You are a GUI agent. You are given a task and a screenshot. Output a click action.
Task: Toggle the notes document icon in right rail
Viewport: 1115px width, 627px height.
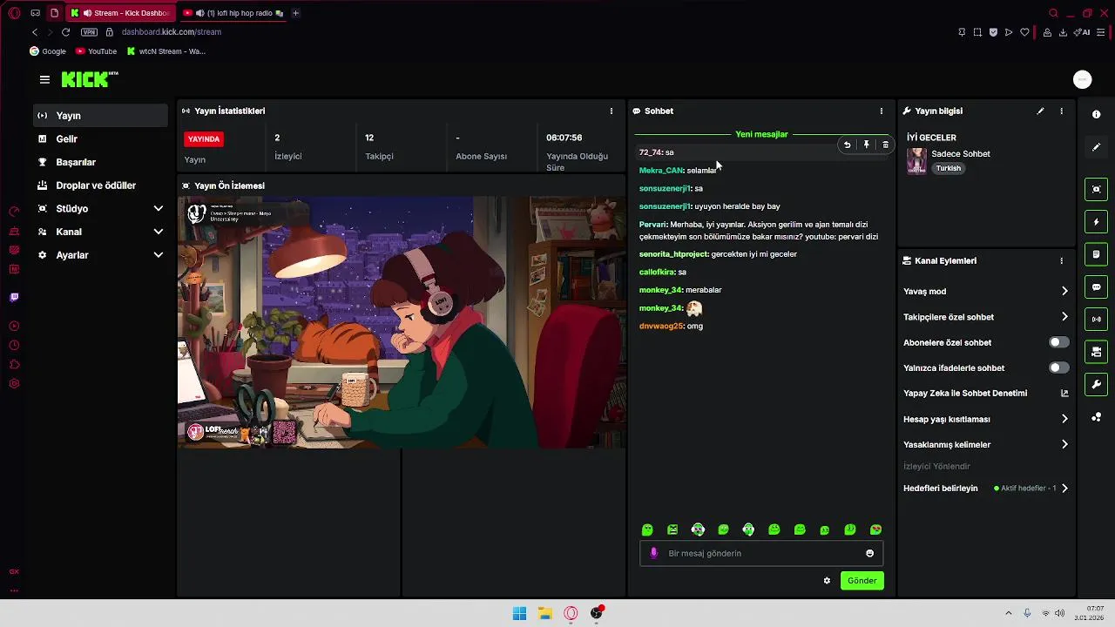1096,254
